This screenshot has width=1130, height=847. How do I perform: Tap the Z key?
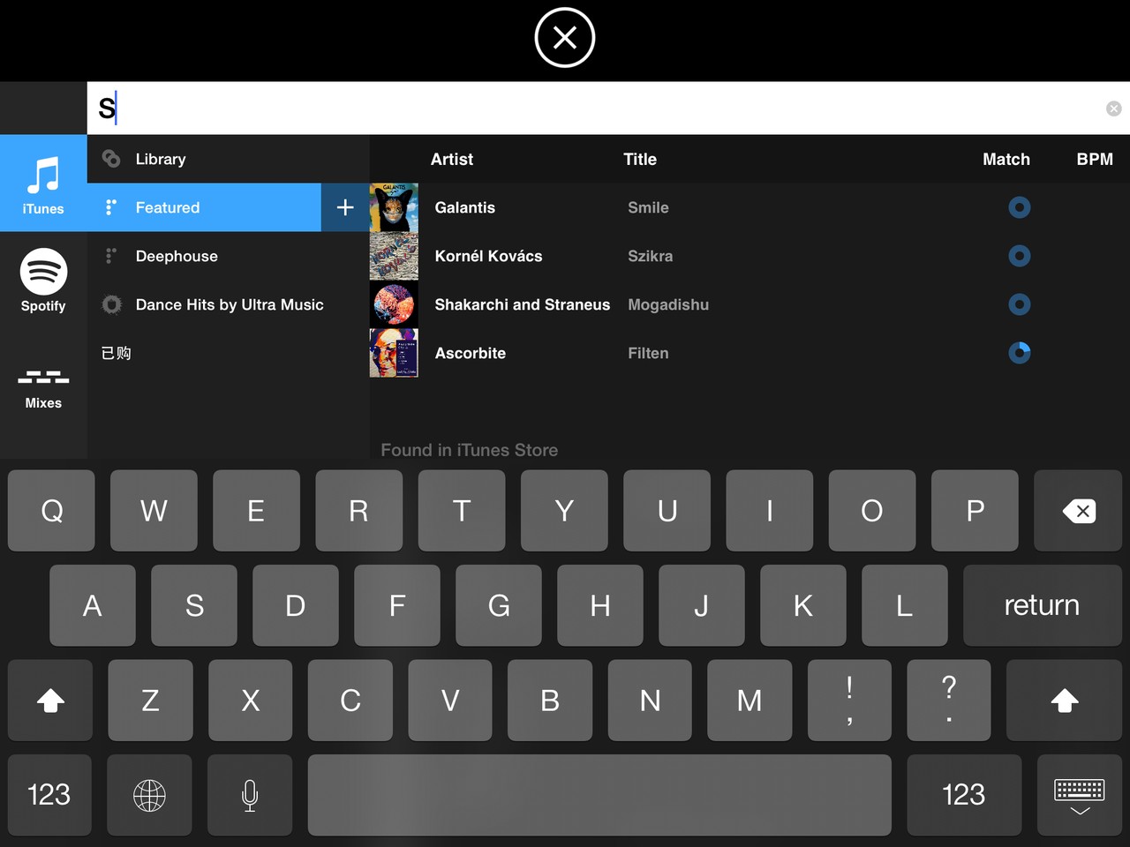coord(150,701)
